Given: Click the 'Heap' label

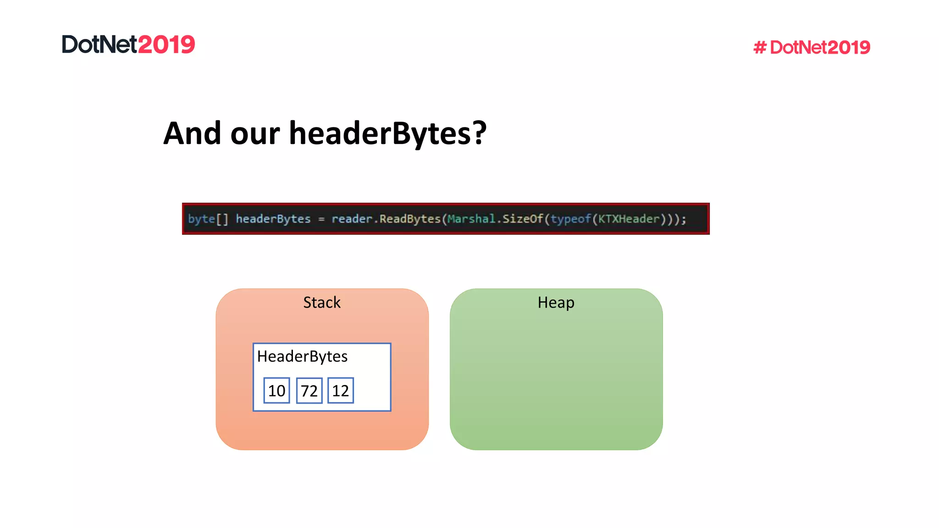Looking at the screenshot, I should click(x=556, y=302).
